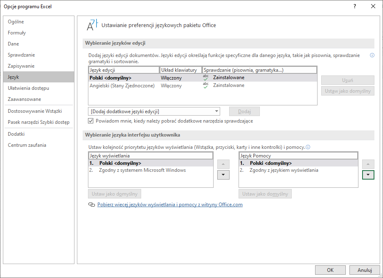This screenshot has height=278, width=383.
Task: Click the link chain icon before Office.com link
Action: click(x=92, y=205)
